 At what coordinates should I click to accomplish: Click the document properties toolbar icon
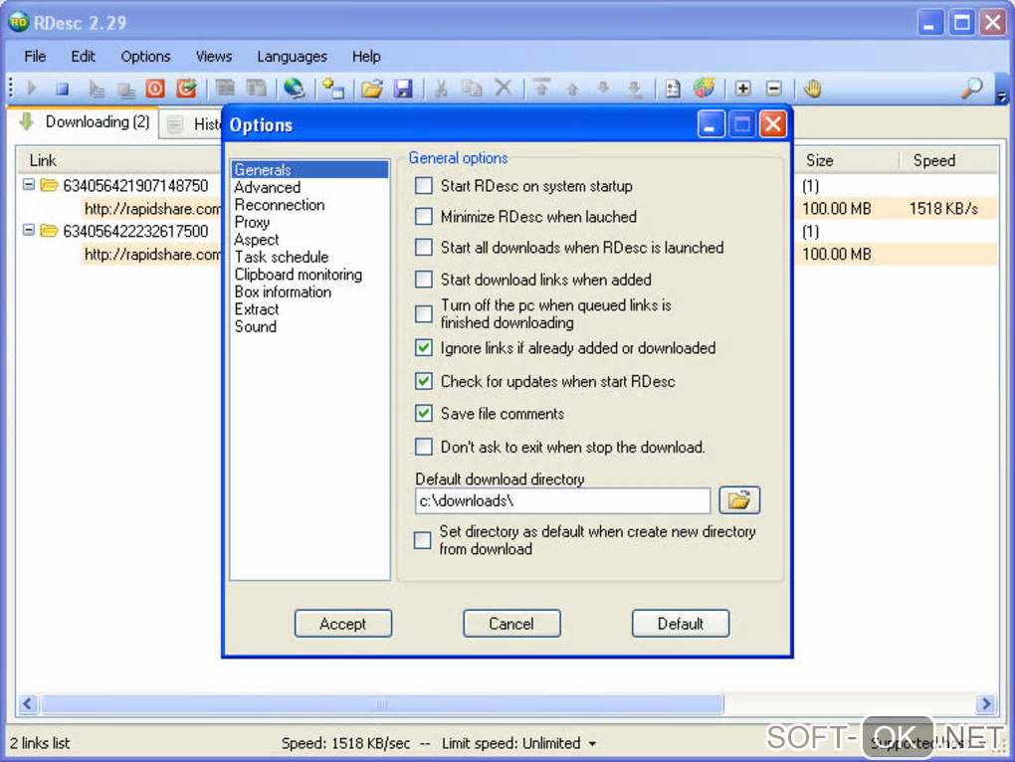coord(674,88)
